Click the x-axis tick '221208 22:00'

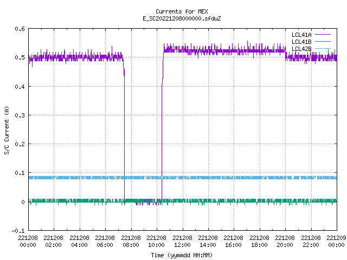pyautogui.click(x=311, y=242)
